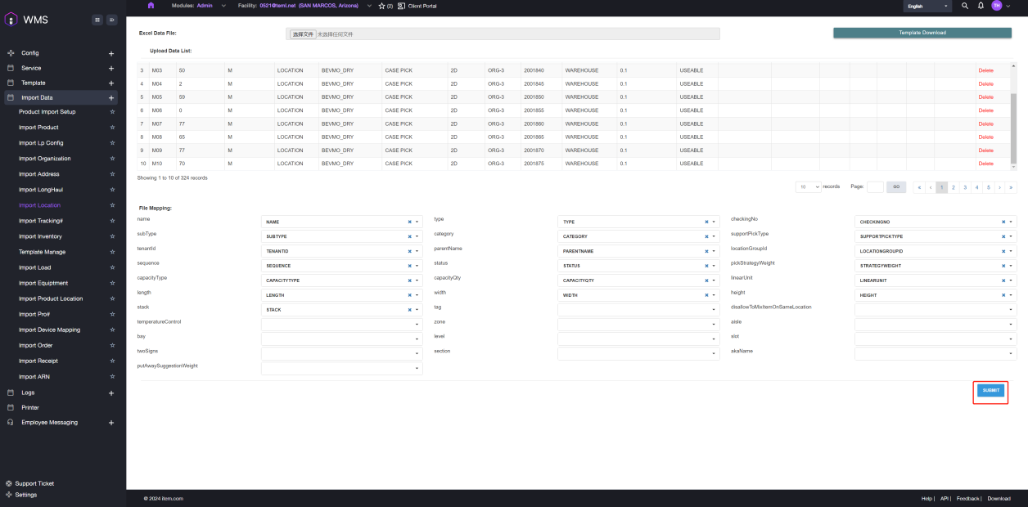Expand the Logs plus icon
1028x507 pixels.
(111, 393)
